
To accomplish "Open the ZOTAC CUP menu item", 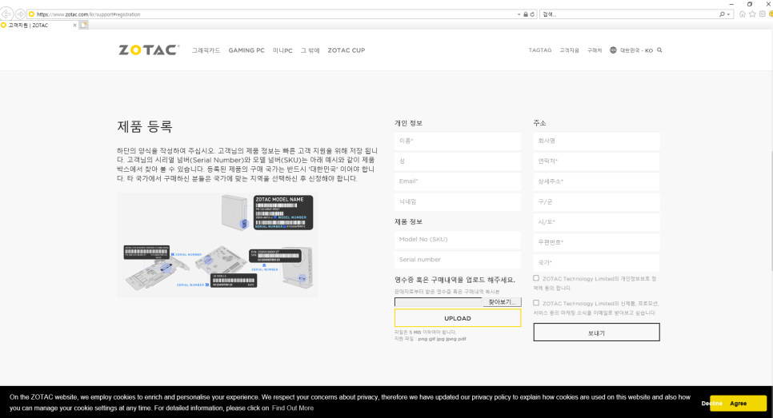I will pos(346,50).
